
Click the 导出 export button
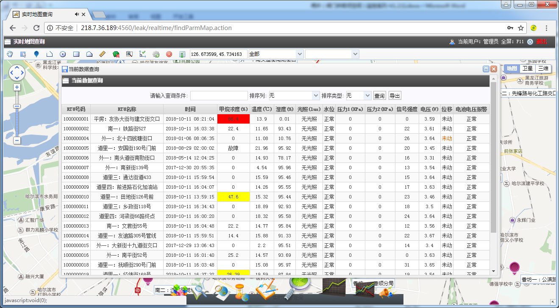coord(395,96)
